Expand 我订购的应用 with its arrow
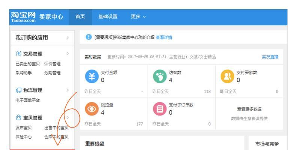Viewport: 297px width, 150px height. [x=67, y=38]
